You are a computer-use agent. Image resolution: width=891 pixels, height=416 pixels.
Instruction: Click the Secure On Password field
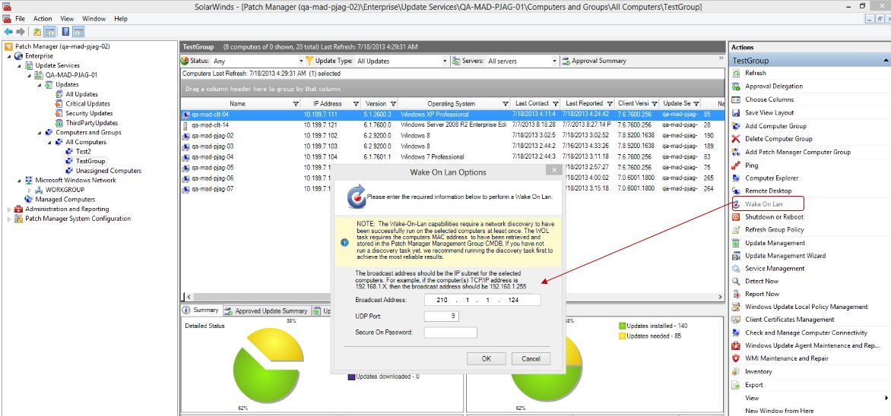coord(450,332)
